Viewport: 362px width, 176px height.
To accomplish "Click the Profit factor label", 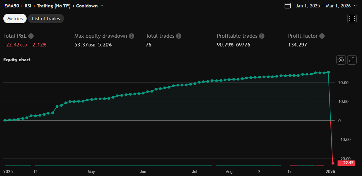I will [303, 36].
